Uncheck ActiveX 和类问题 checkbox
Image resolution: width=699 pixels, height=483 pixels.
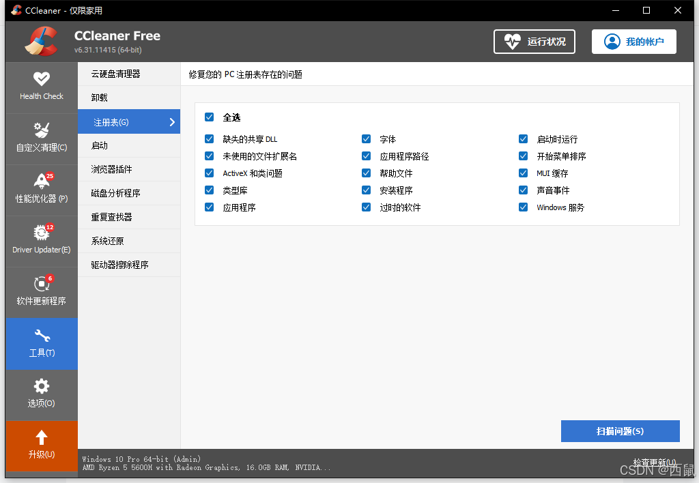point(209,173)
